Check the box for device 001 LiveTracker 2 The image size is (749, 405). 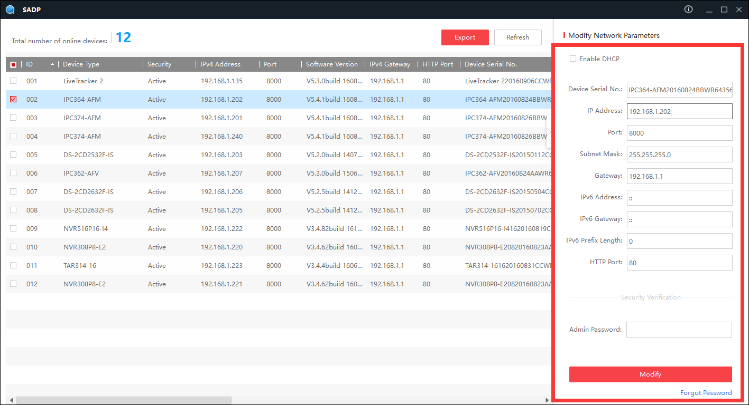pos(13,81)
